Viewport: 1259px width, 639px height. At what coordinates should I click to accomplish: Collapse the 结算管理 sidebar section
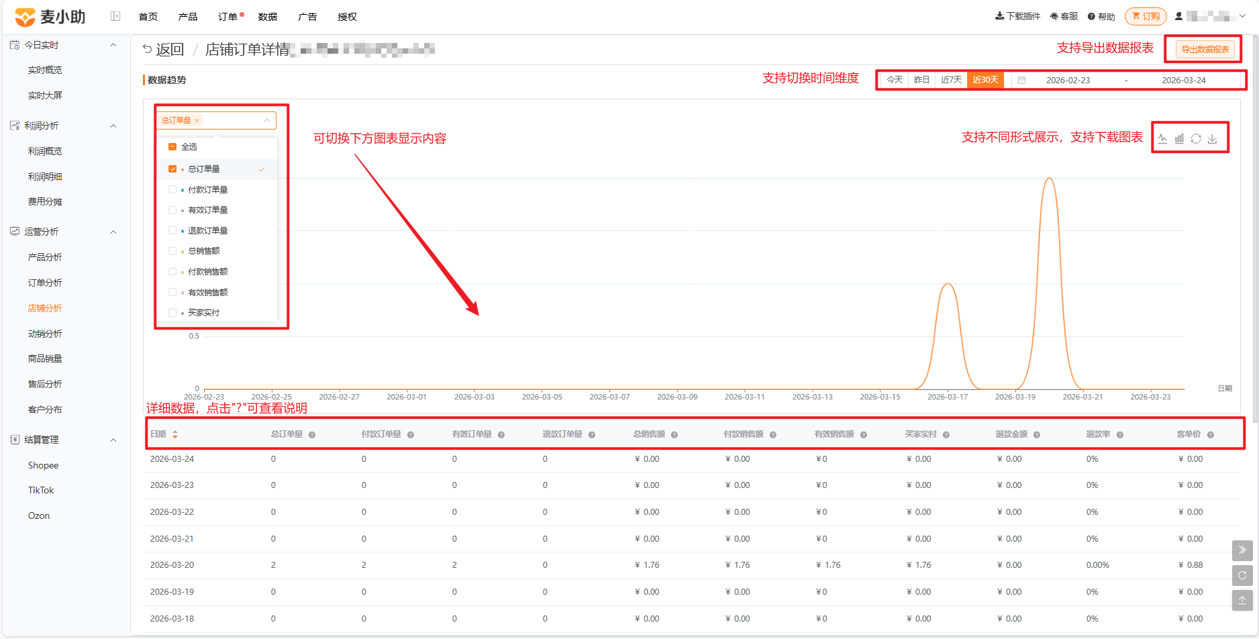(x=113, y=440)
